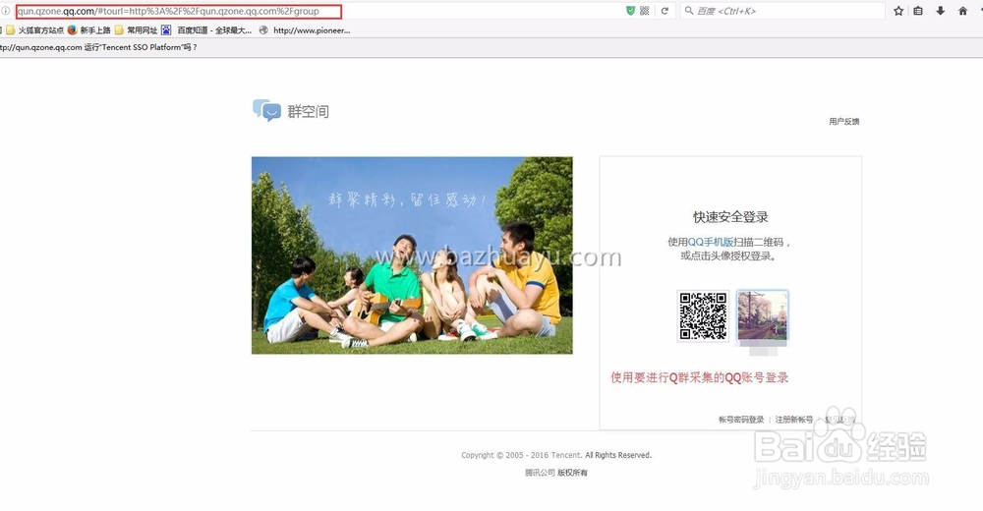983x511 pixels.
Task: Click the URL address bar field
Action: [x=179, y=11]
